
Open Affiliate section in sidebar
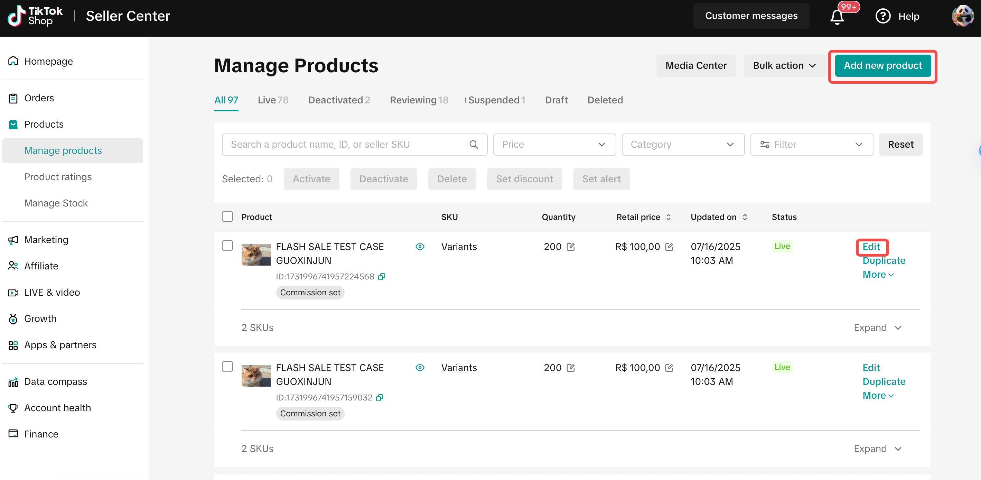coord(41,266)
